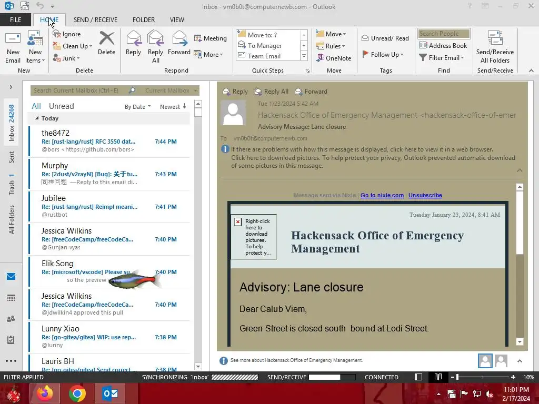The height and width of the screenshot is (404, 539).
Task: Click the ribbon Reply icon
Action: pyautogui.click(x=133, y=43)
